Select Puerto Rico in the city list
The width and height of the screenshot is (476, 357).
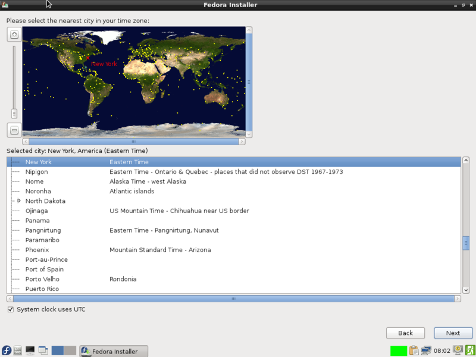pos(233,289)
